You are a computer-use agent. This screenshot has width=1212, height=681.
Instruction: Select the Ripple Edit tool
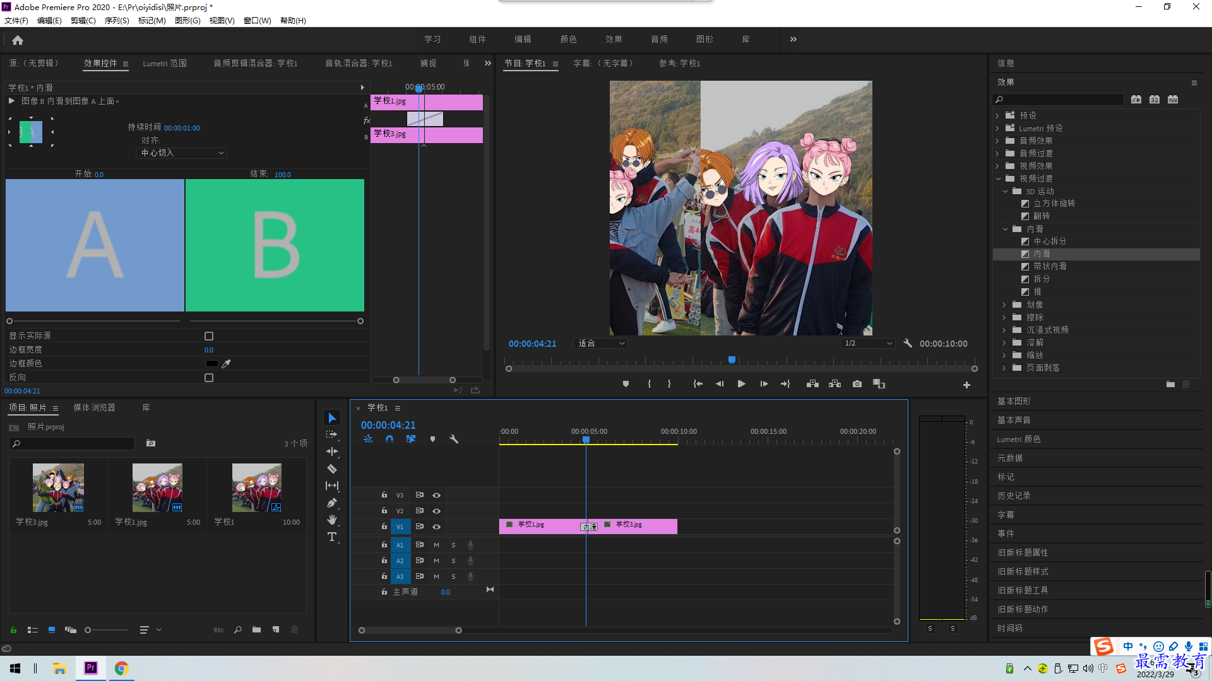pyautogui.click(x=332, y=451)
